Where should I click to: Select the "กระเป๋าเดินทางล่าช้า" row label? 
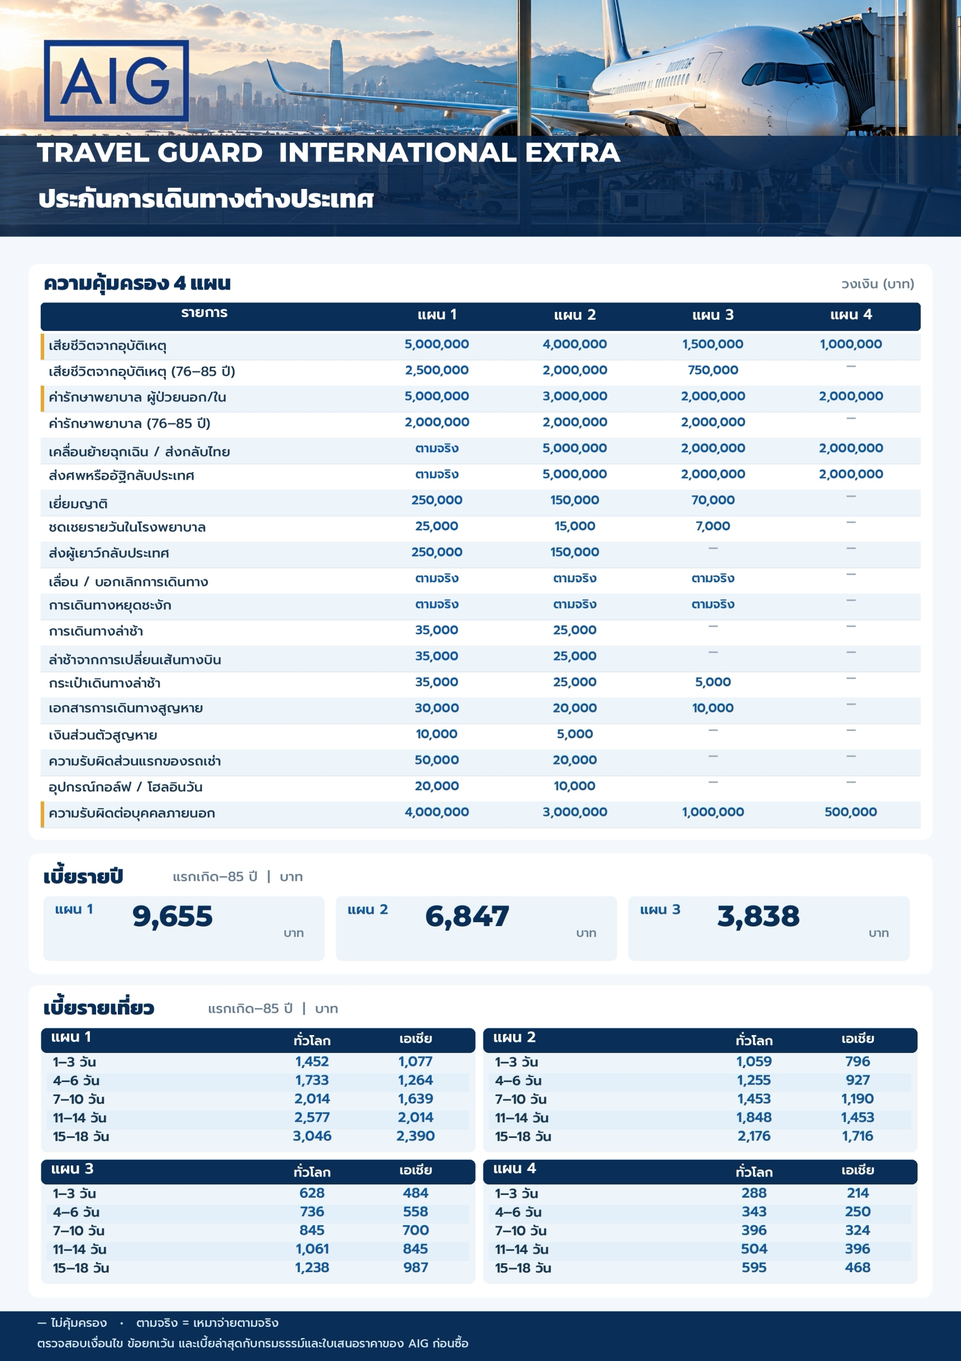pyautogui.click(x=105, y=683)
